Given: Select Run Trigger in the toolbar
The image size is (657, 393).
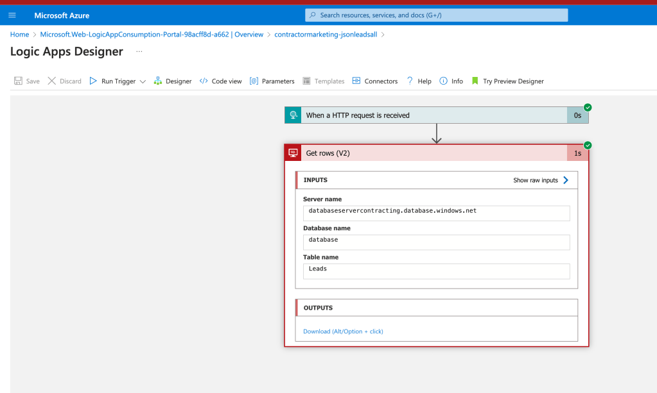Looking at the screenshot, I should click(x=118, y=81).
